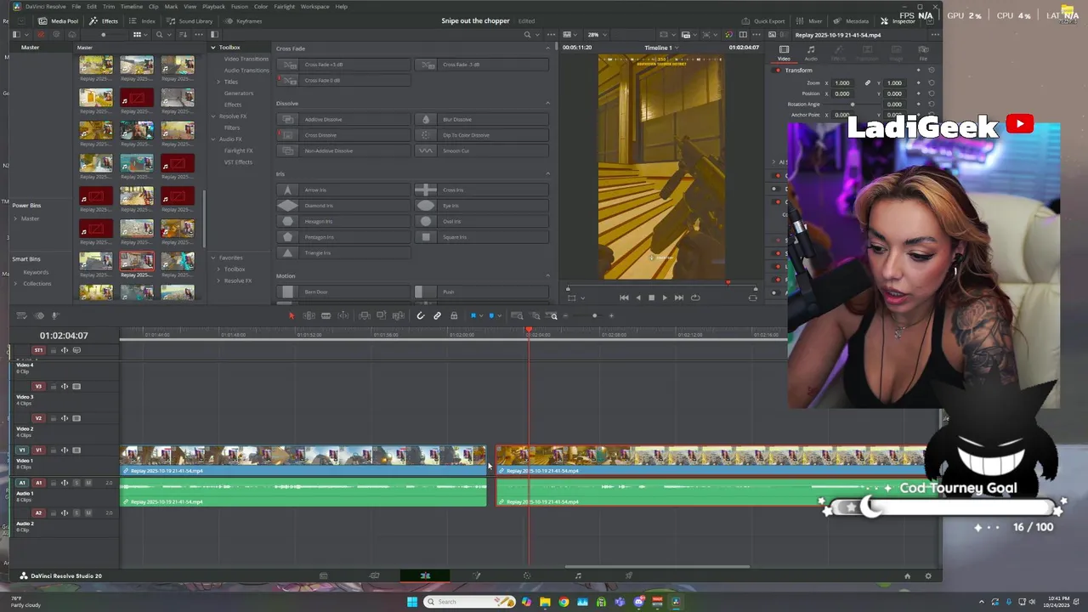Switch to Audio tab in Inspector
The image size is (1088, 612).
point(811,54)
